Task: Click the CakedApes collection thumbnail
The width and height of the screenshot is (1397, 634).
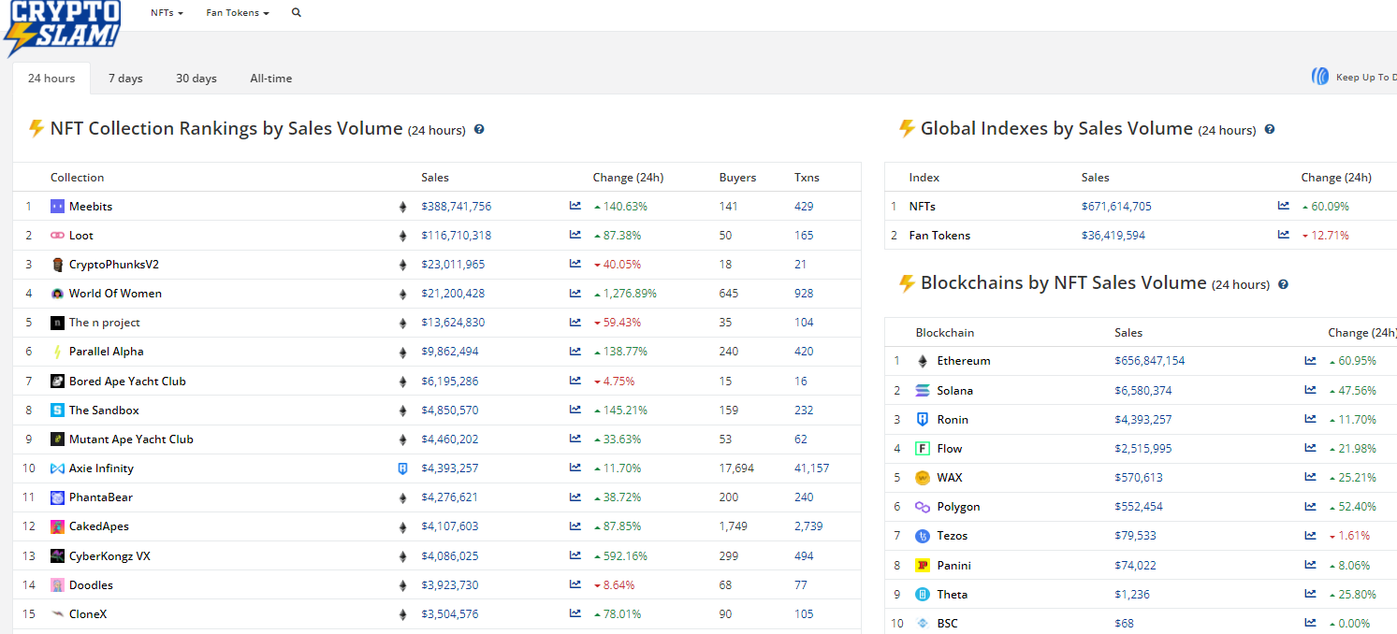Action: coord(57,526)
